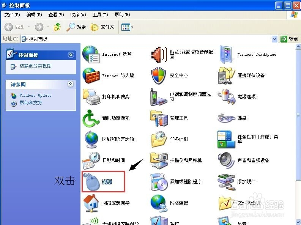Open the 添加或删除程序 CD icon
This screenshot has width=301, height=225.
coord(159,182)
